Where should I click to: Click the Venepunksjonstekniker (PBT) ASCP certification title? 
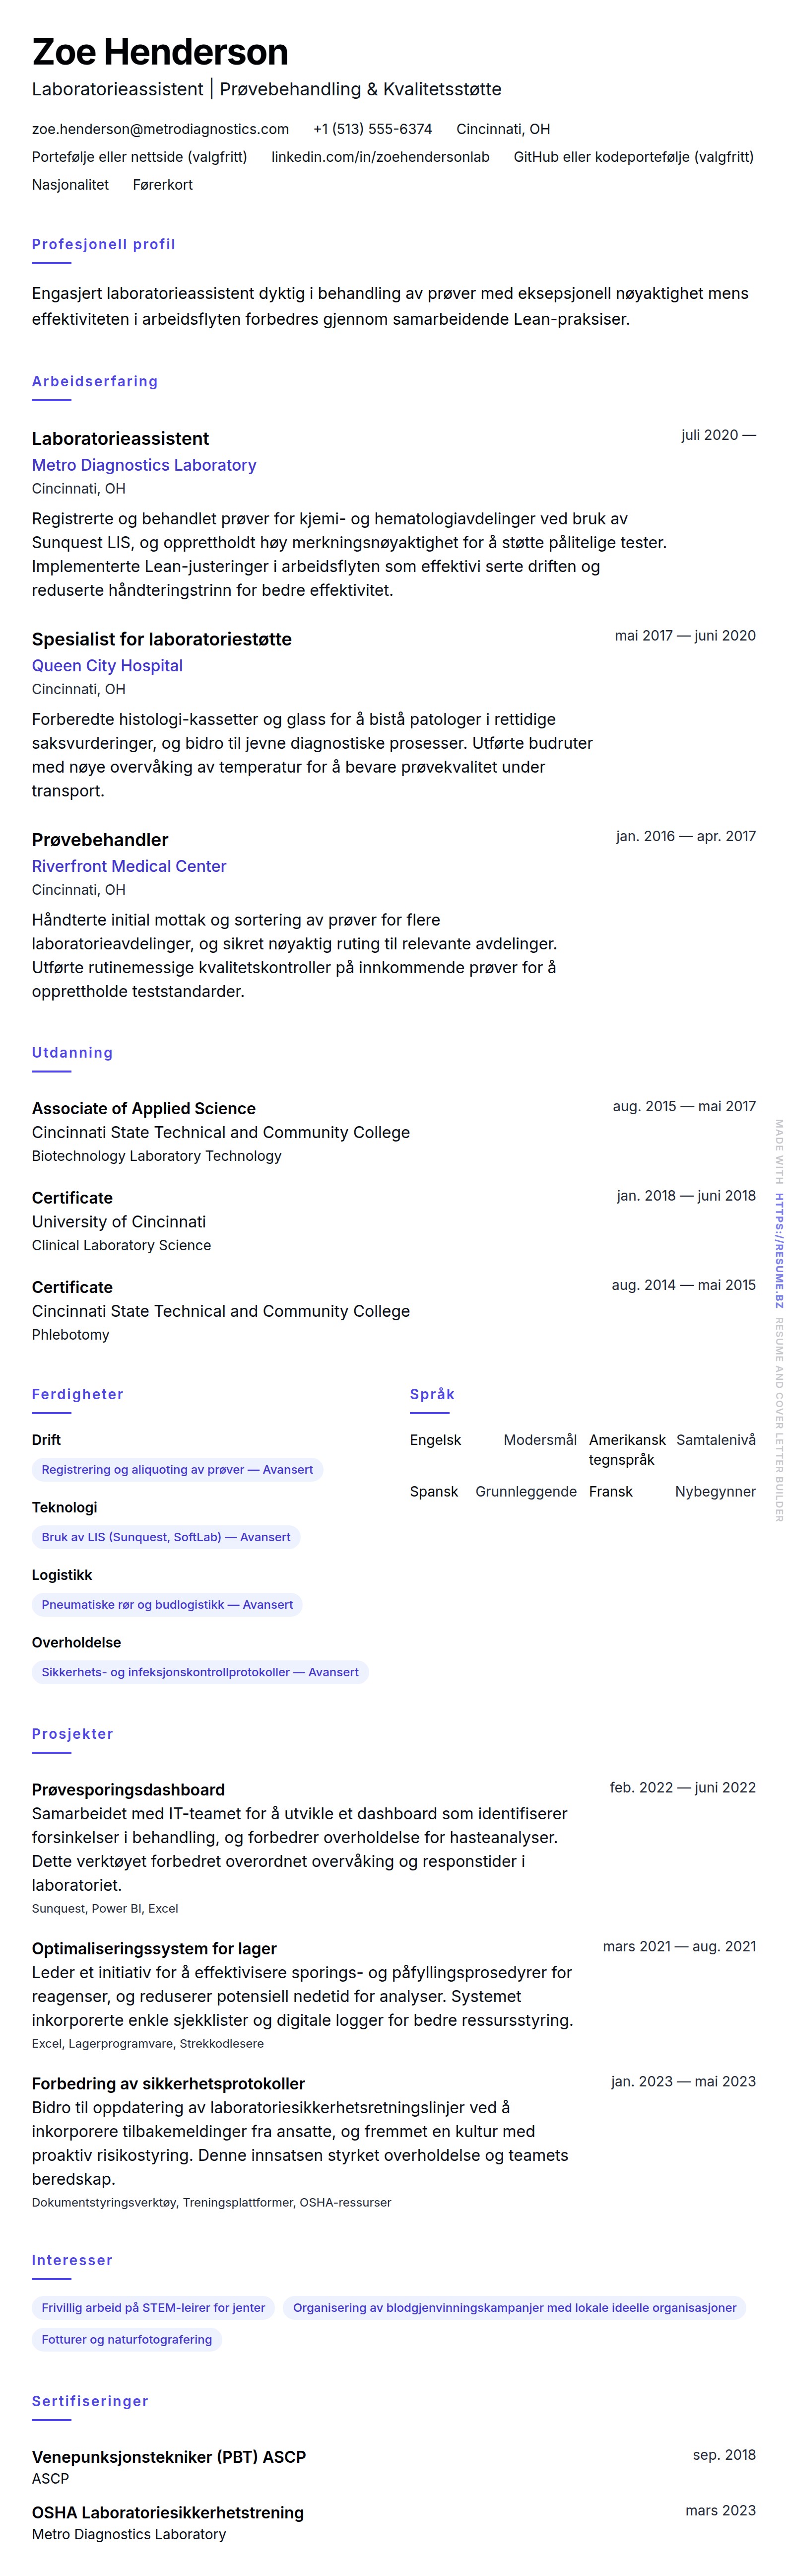coord(169,2457)
